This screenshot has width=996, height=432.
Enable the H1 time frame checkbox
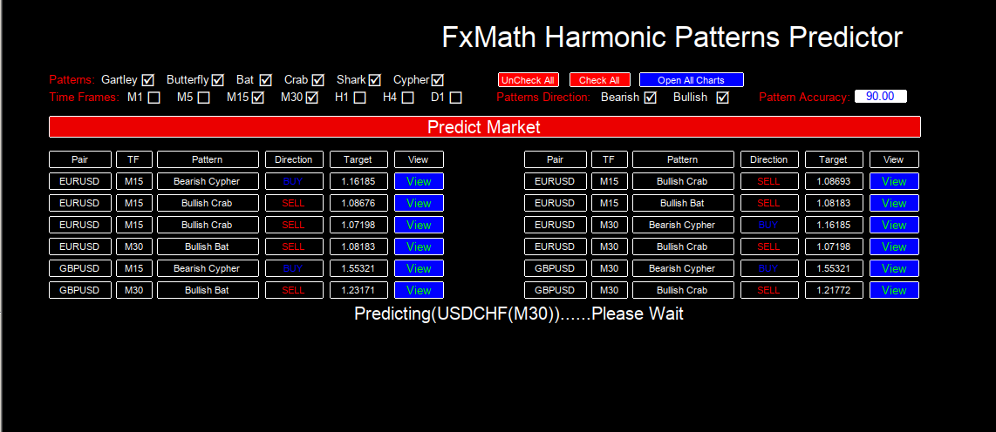point(359,98)
